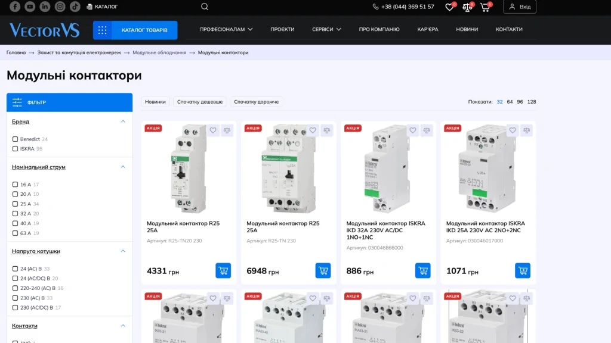Add R25-TN20 230 contactor to cart
Image resolution: width=611 pixels, height=343 pixels.
(x=223, y=270)
